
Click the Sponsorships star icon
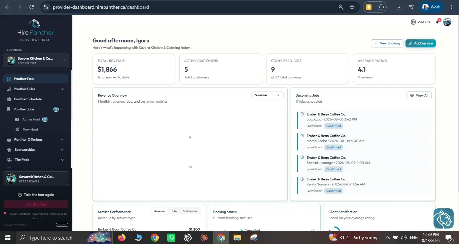(x=9, y=150)
